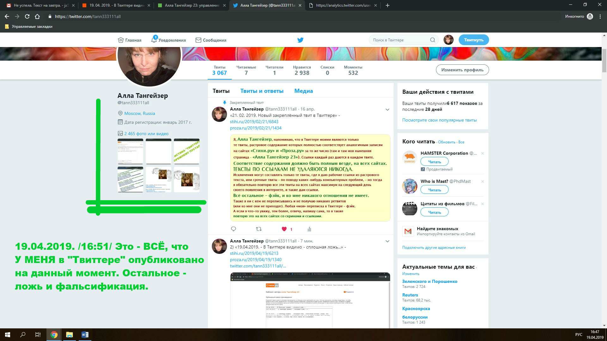
Task: Open Уведомления notifications bell
Action: tap(169, 40)
